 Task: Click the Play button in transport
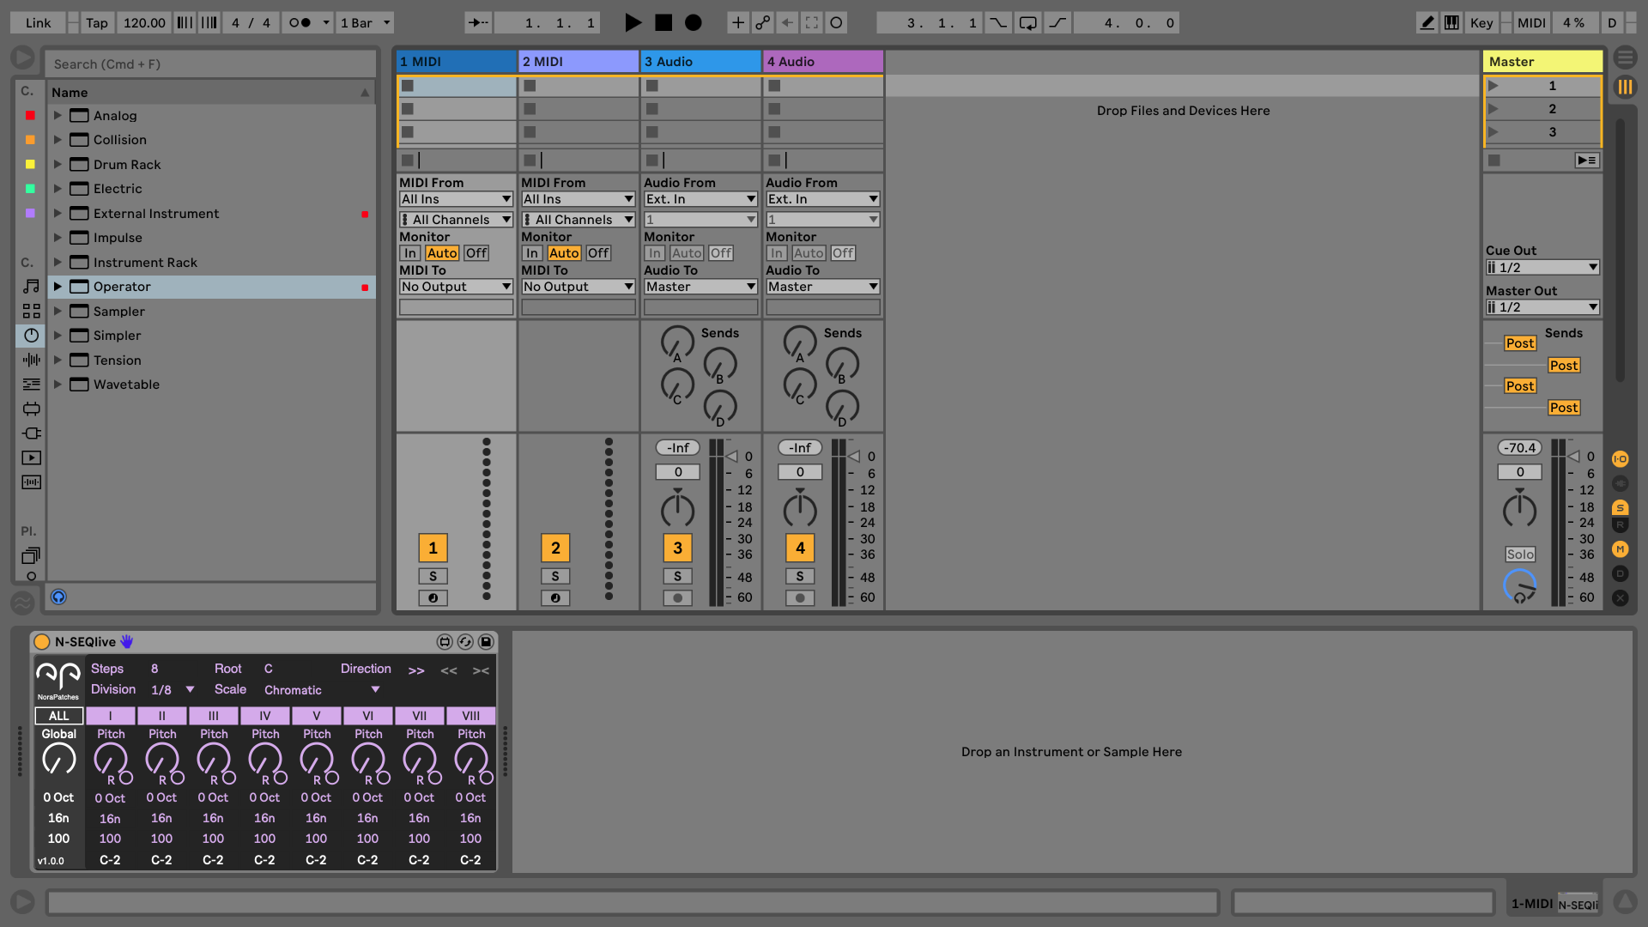633,23
